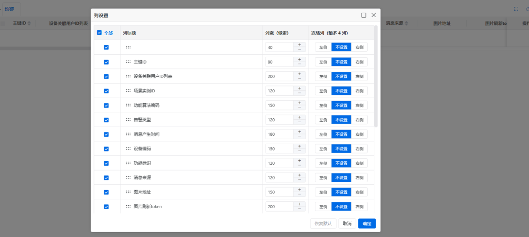Click the 列标题 header text
Viewport: 529px width, 237px height.
click(129, 33)
